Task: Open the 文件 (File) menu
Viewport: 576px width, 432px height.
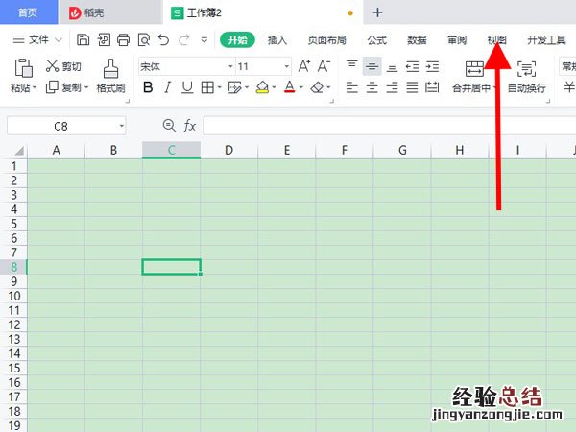Action: (37, 40)
